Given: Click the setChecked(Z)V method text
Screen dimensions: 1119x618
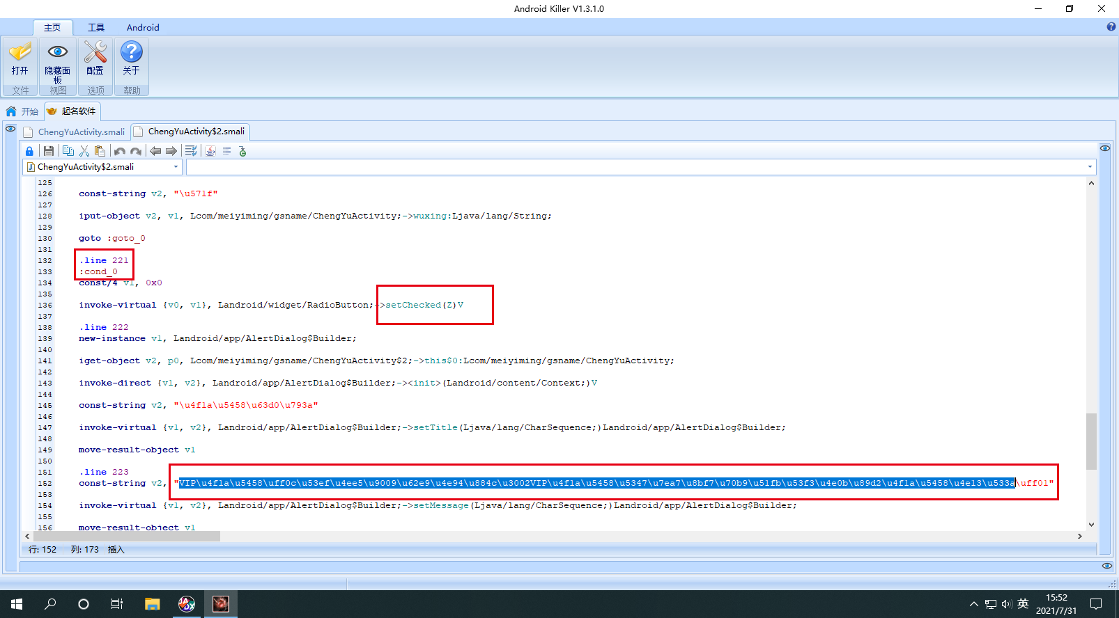Looking at the screenshot, I should coord(424,305).
